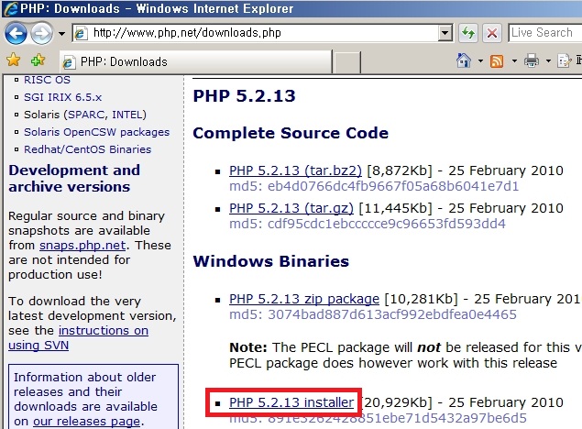The width and height of the screenshot is (582, 429).
Task: Click the Development and archive versions heading
Action: pos(74,179)
